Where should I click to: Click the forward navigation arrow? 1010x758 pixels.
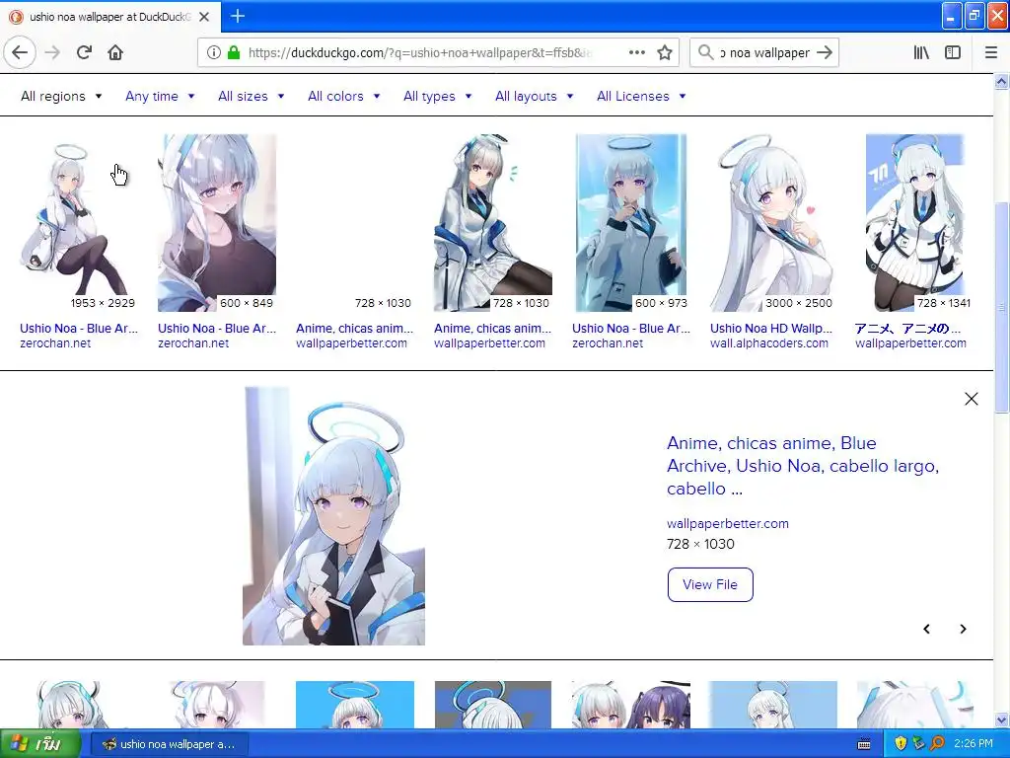(x=53, y=52)
